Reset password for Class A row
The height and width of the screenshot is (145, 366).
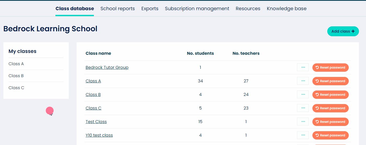[x=330, y=81]
